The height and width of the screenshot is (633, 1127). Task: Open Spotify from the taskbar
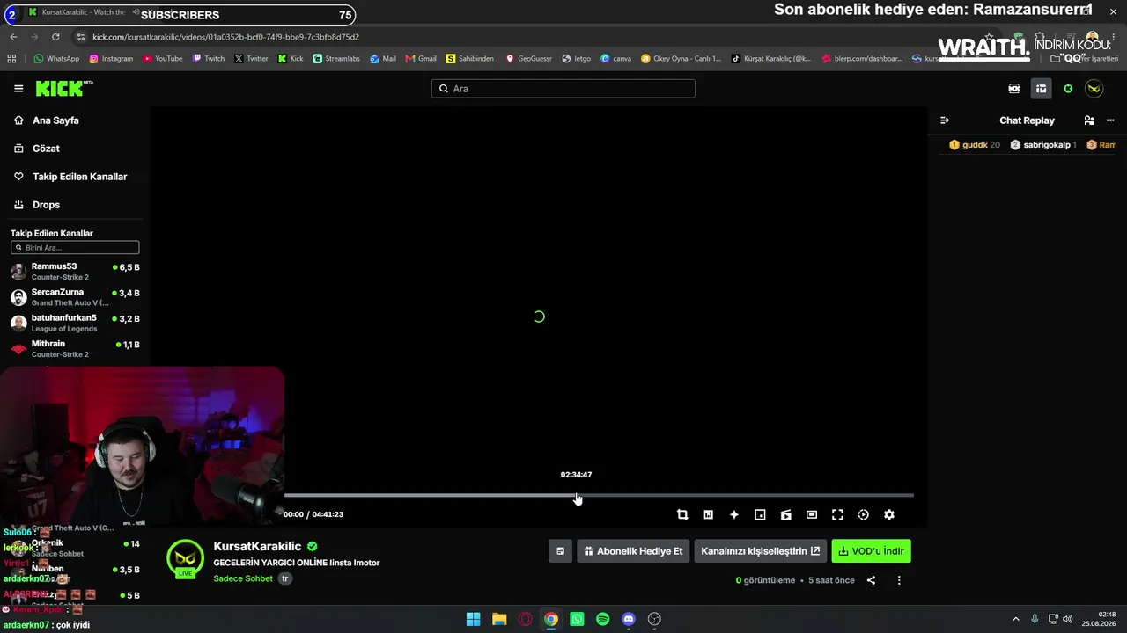click(x=602, y=619)
